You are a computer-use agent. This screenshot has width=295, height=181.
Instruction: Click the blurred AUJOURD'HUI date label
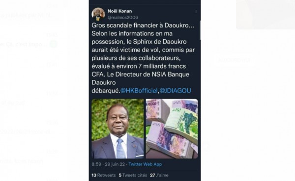[234, 60]
